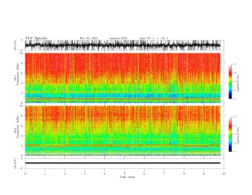Select the "Nov.30, 2022" date label
This screenshot has width=252, height=195.
89,38
